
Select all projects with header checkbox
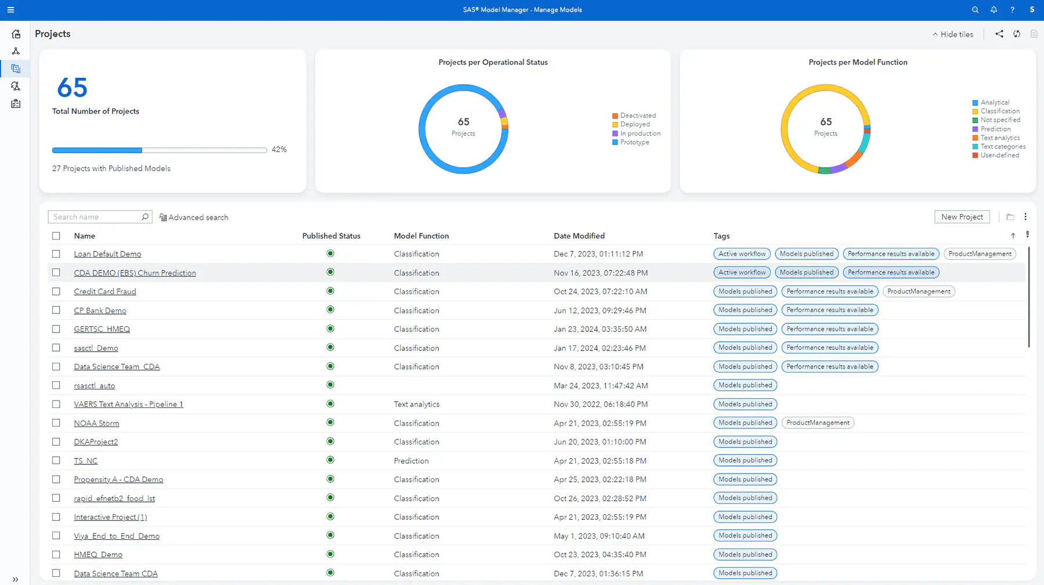(56, 236)
